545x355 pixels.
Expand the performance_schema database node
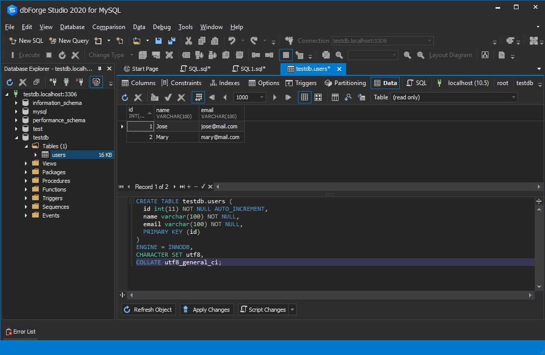[x=16, y=120]
